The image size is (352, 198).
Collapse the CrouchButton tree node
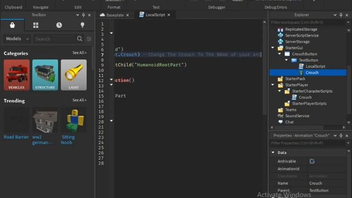pos(279,54)
